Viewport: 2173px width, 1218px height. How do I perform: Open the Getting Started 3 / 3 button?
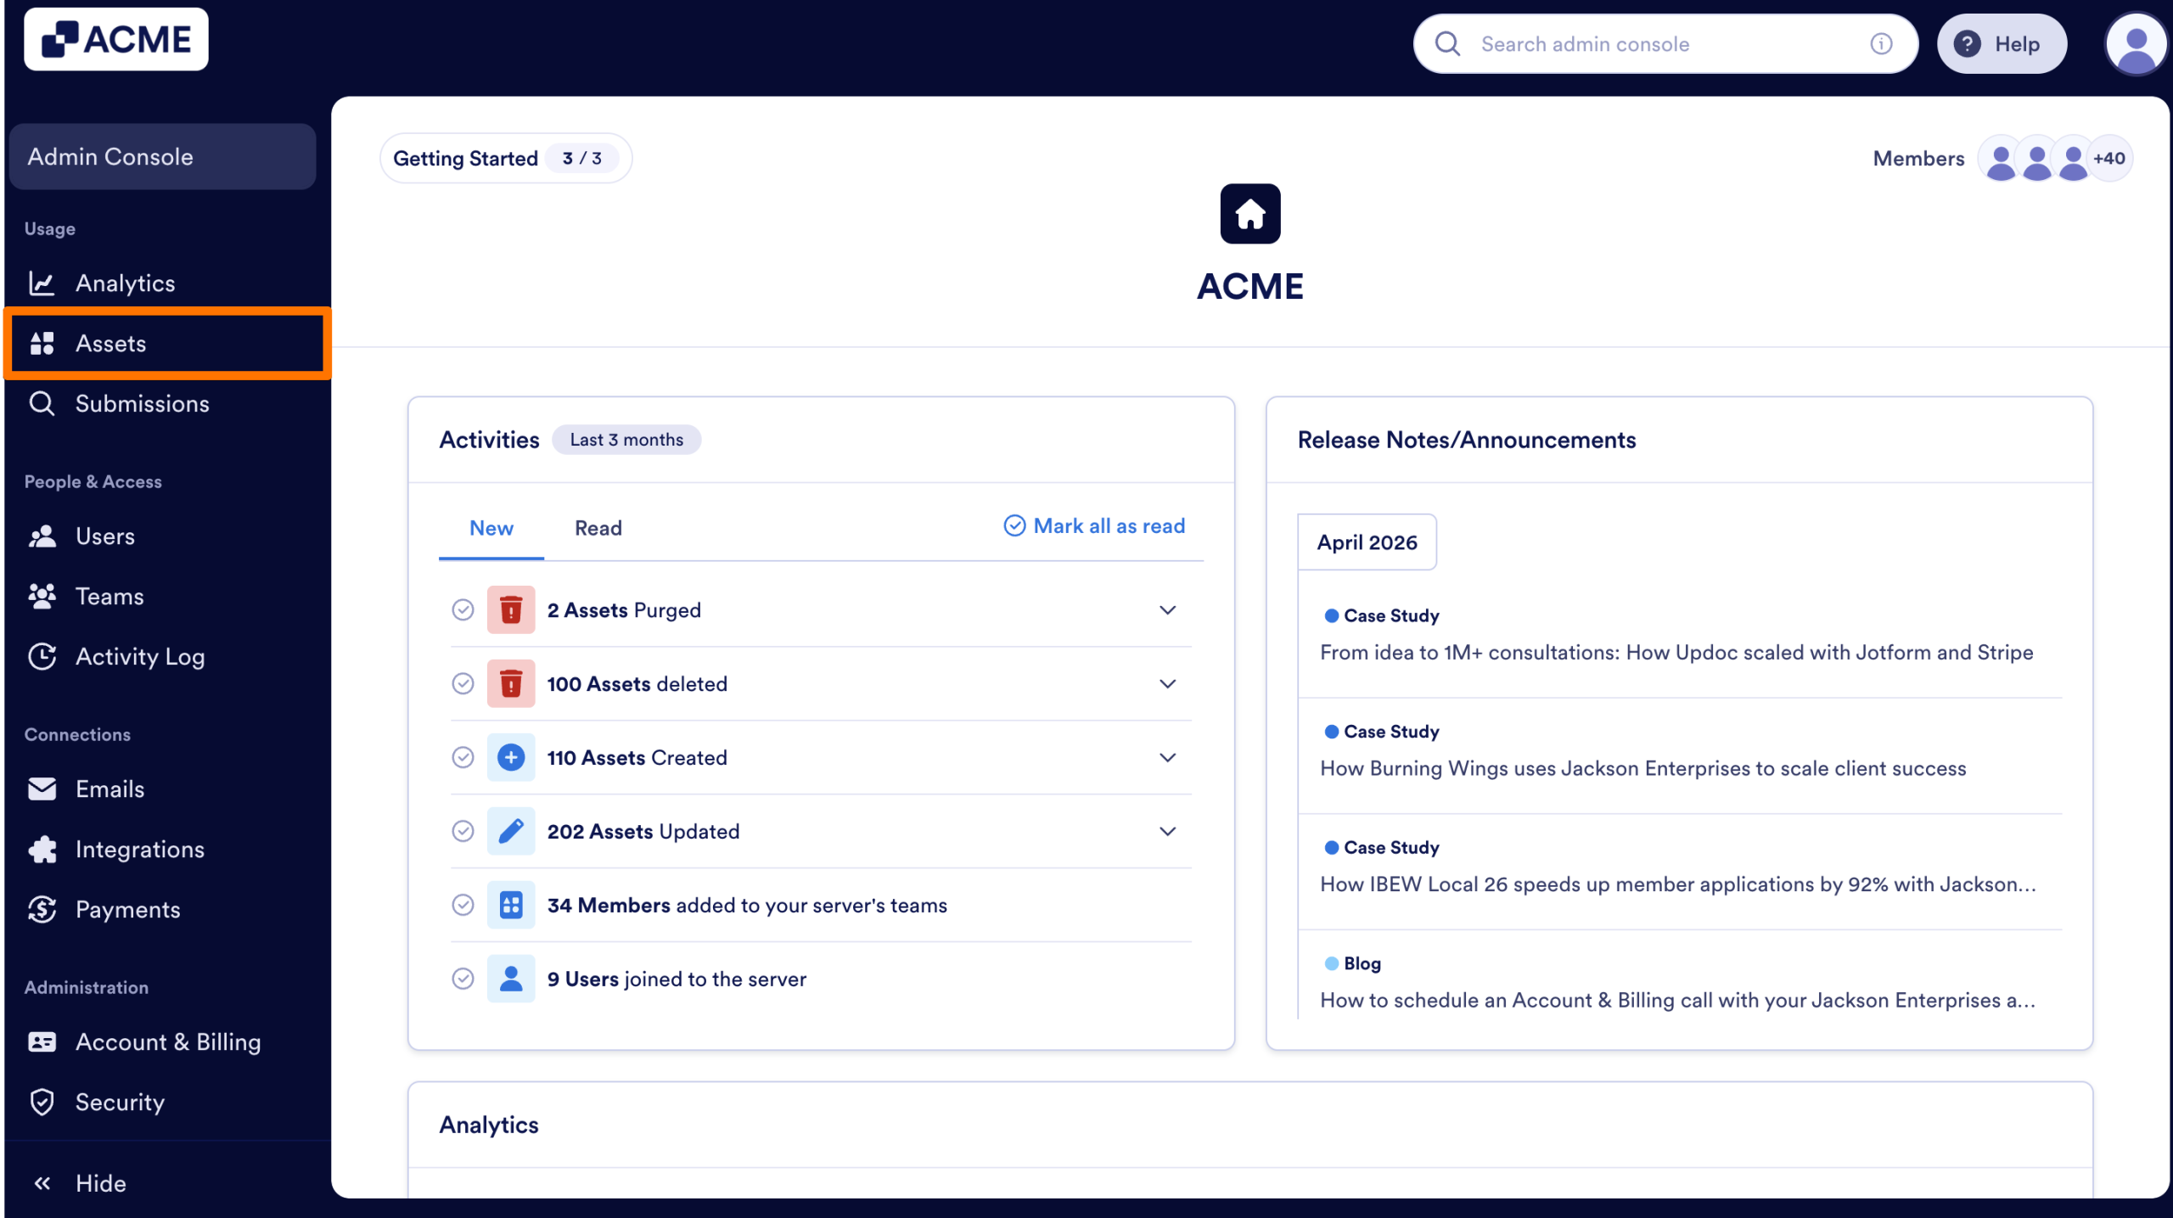(506, 159)
